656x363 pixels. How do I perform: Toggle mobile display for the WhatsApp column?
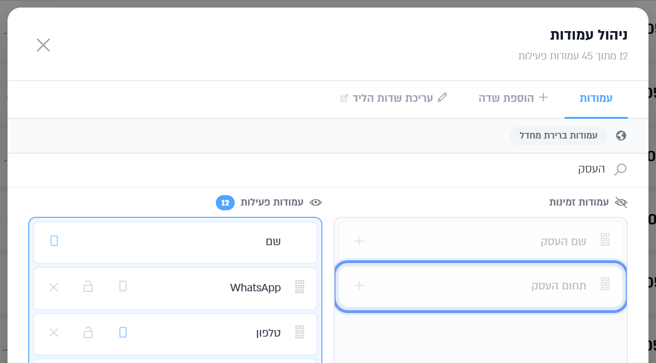pos(123,286)
